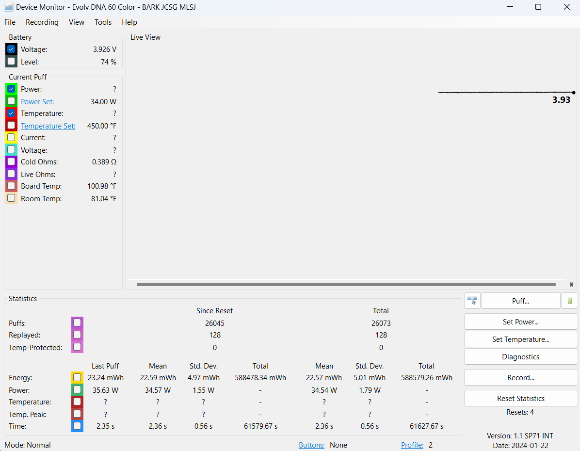Image resolution: width=580 pixels, height=451 pixels.
Task: Open the Diagnostics button
Action: pos(520,357)
